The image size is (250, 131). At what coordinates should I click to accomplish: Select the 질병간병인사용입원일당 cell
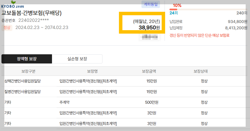point(23,92)
